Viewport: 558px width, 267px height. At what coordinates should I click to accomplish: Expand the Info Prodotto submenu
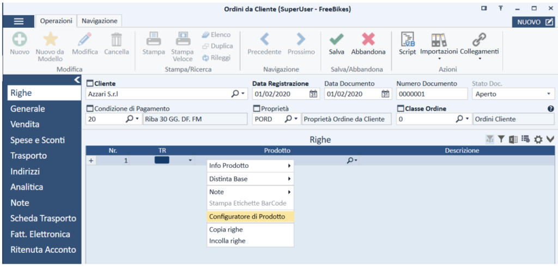250,166
